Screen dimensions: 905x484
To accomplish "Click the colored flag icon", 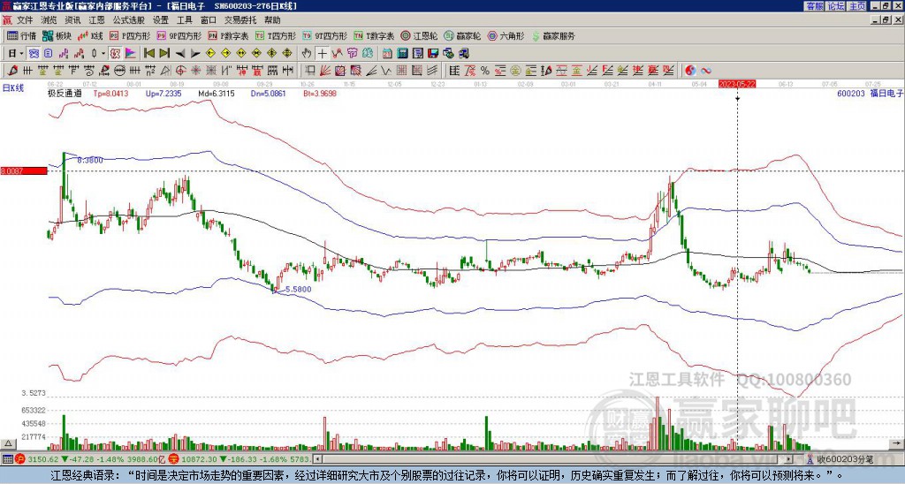I will click(131, 53).
